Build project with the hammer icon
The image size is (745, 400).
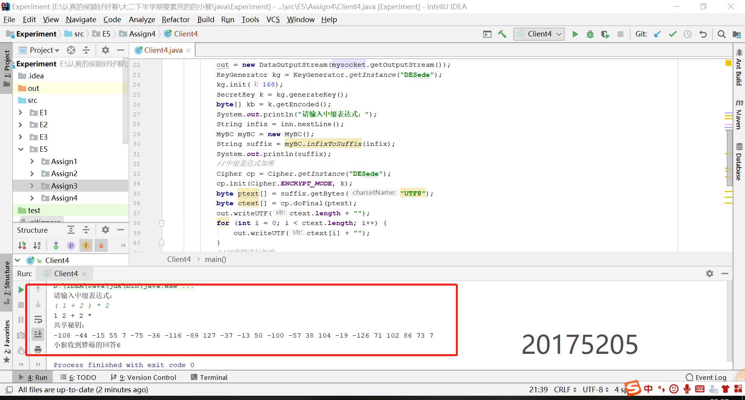pyautogui.click(x=502, y=34)
